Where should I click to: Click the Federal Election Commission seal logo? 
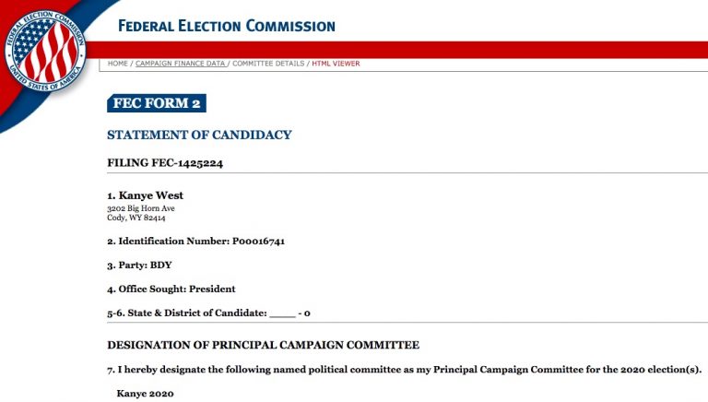[x=44, y=49]
